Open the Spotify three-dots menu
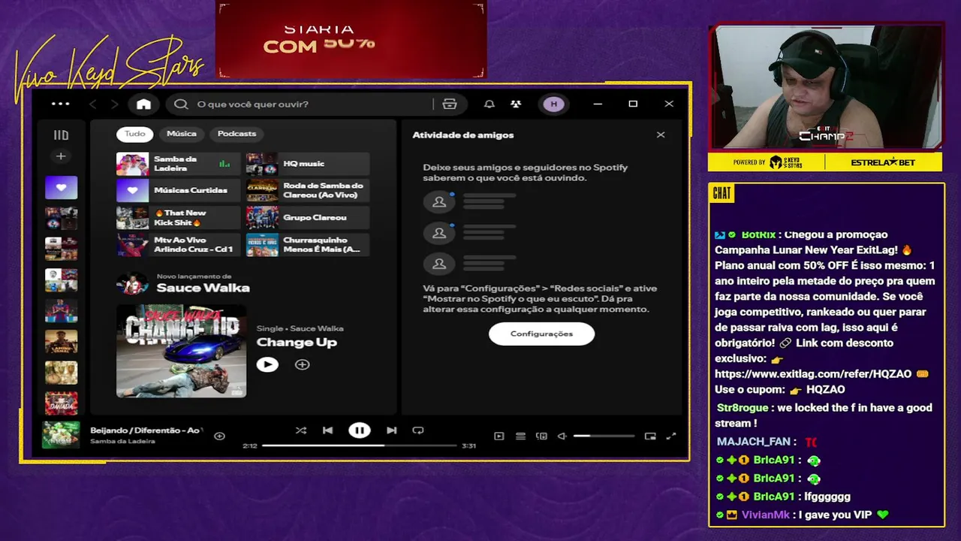 pyautogui.click(x=60, y=104)
